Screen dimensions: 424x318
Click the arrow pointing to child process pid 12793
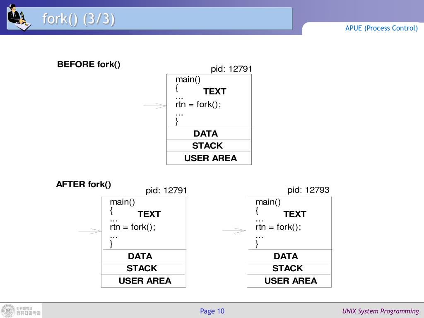tap(234, 231)
